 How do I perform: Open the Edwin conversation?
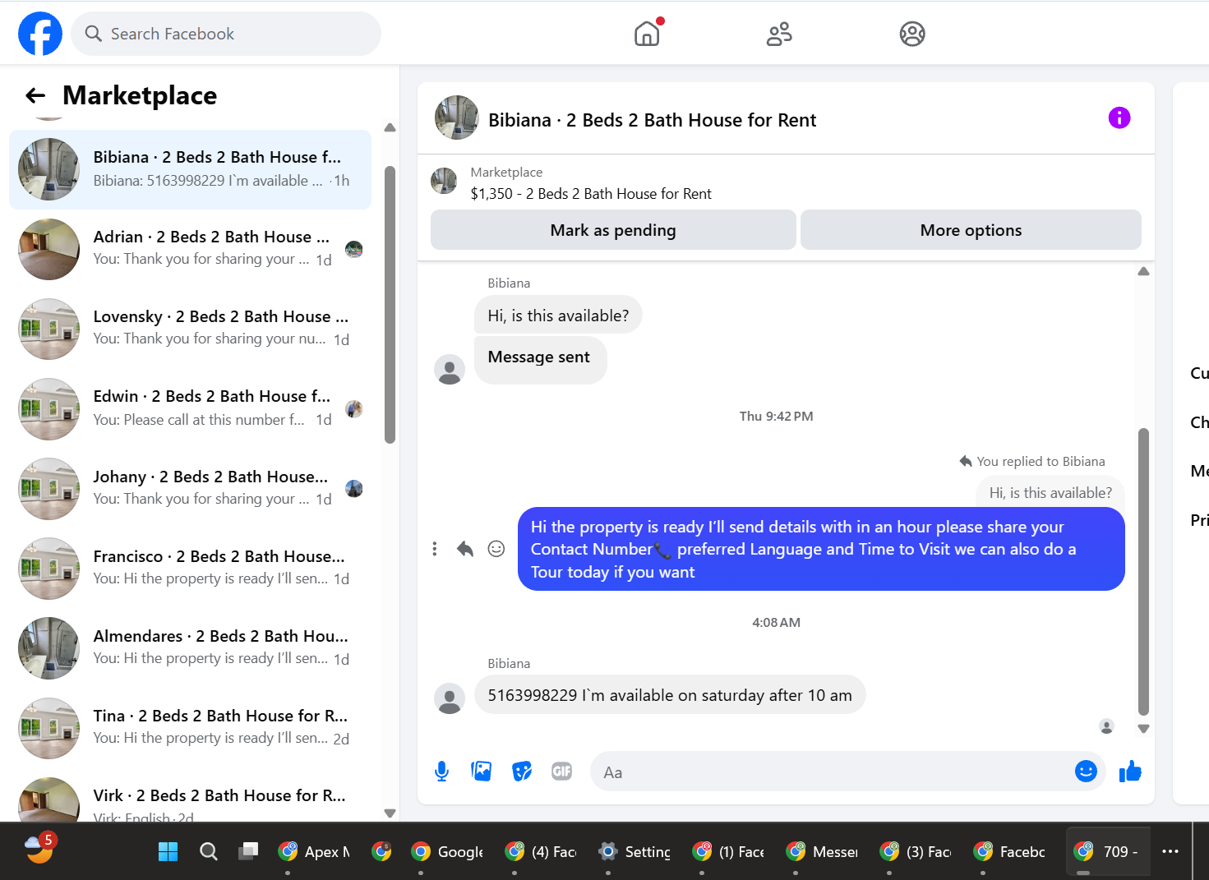point(190,408)
